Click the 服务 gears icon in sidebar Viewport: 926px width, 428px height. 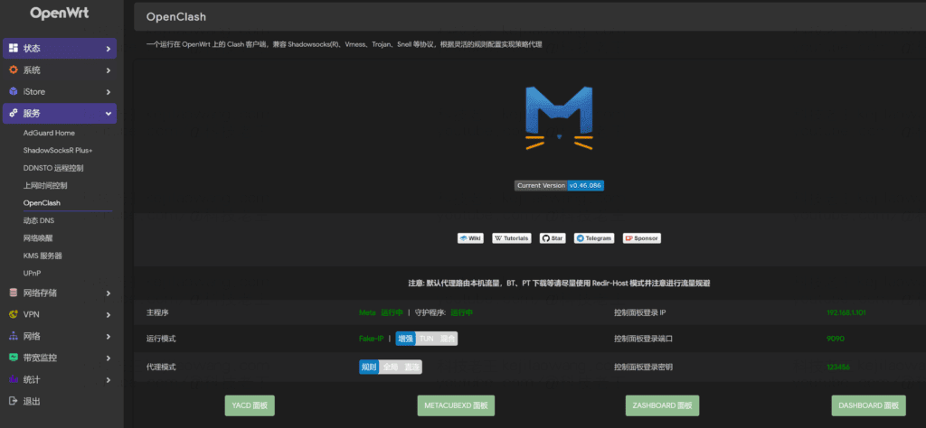pos(13,113)
